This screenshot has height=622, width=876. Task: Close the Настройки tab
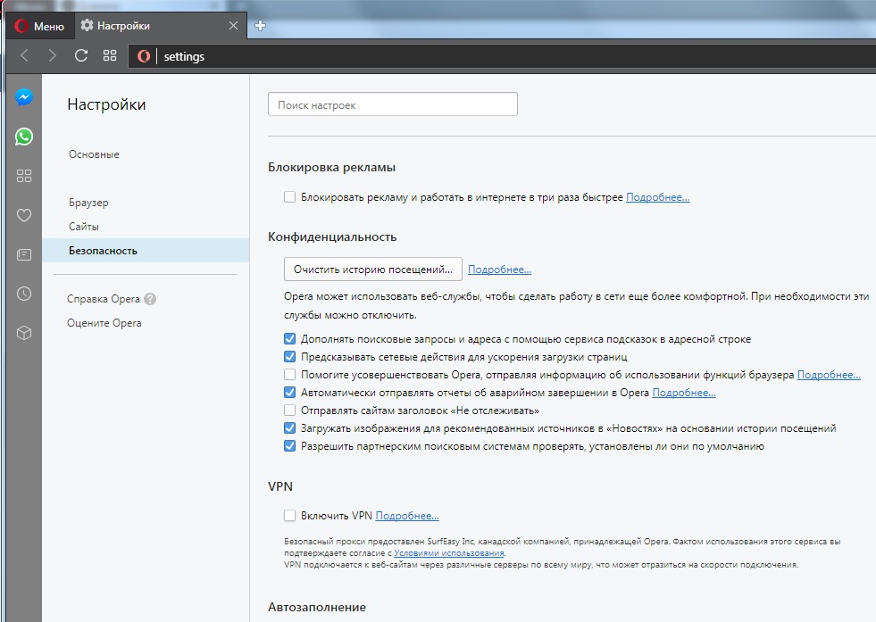(234, 26)
